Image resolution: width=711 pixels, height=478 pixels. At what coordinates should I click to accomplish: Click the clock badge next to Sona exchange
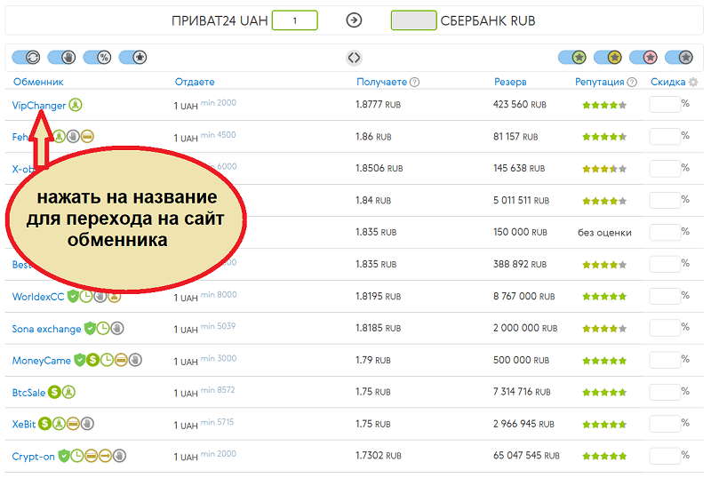(x=103, y=328)
